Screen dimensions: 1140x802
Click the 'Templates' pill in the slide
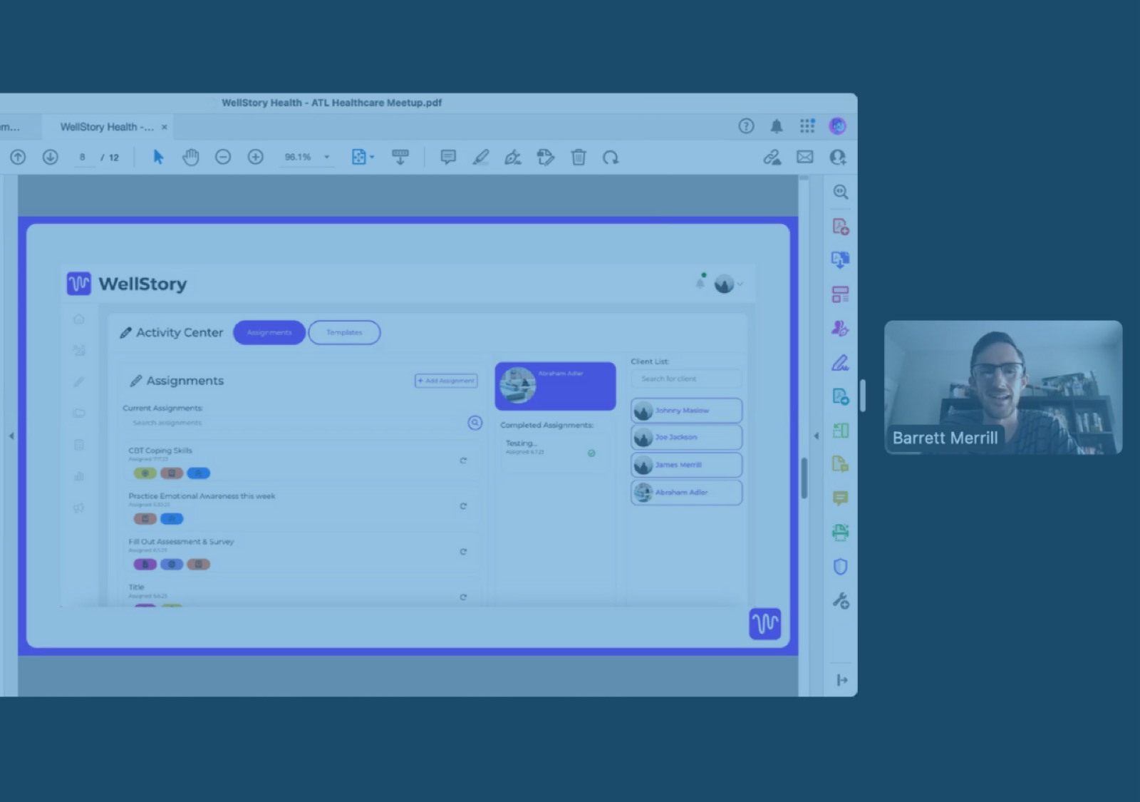click(344, 332)
